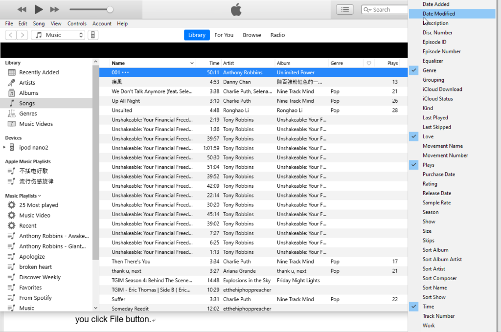The height and width of the screenshot is (332, 501).
Task: Open the list view icon near search
Action: pyautogui.click(x=345, y=9)
